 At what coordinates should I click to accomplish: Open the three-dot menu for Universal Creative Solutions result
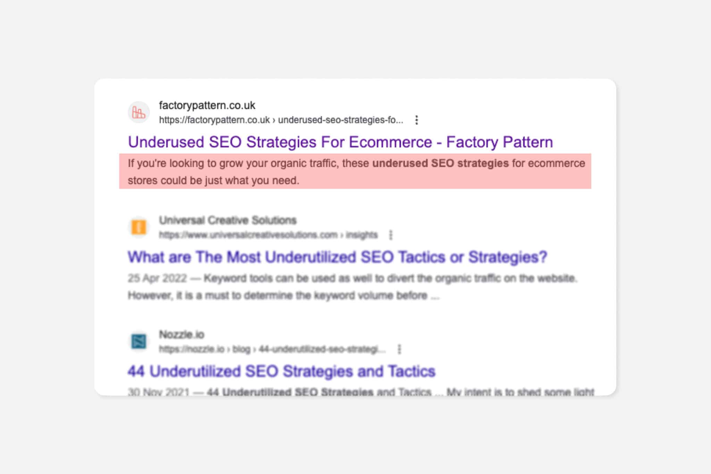[391, 235]
